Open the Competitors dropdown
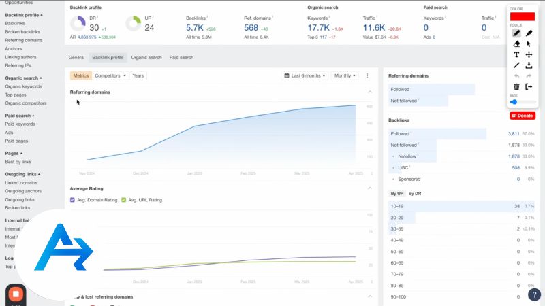This screenshot has width=545, height=306. coord(110,75)
